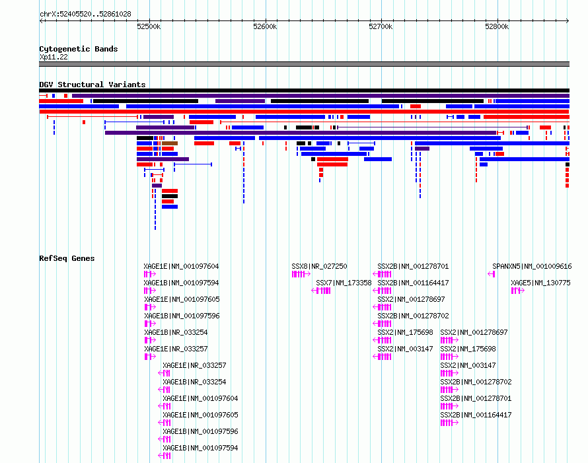Click the 52600k ruler tick label
The width and height of the screenshot is (588, 463).
[265, 26]
